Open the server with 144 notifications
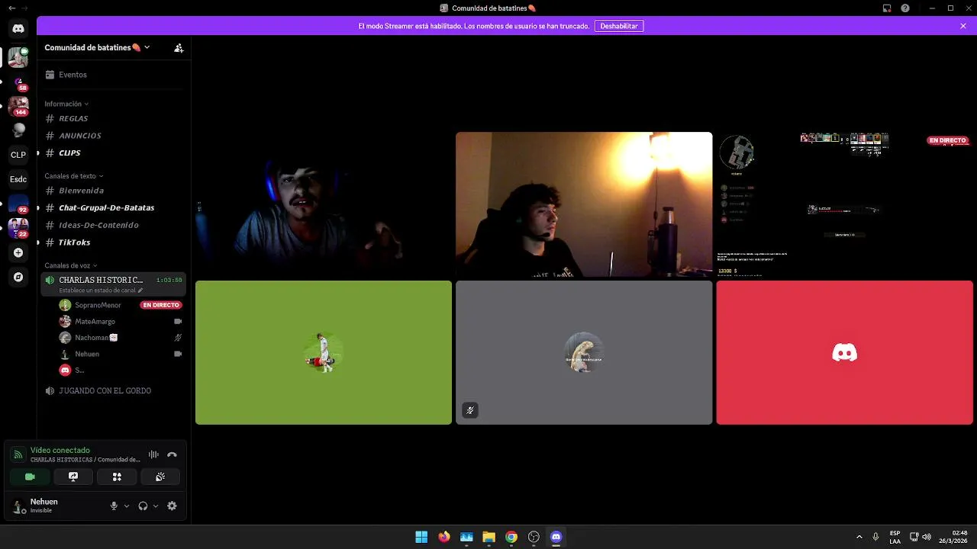 18,106
